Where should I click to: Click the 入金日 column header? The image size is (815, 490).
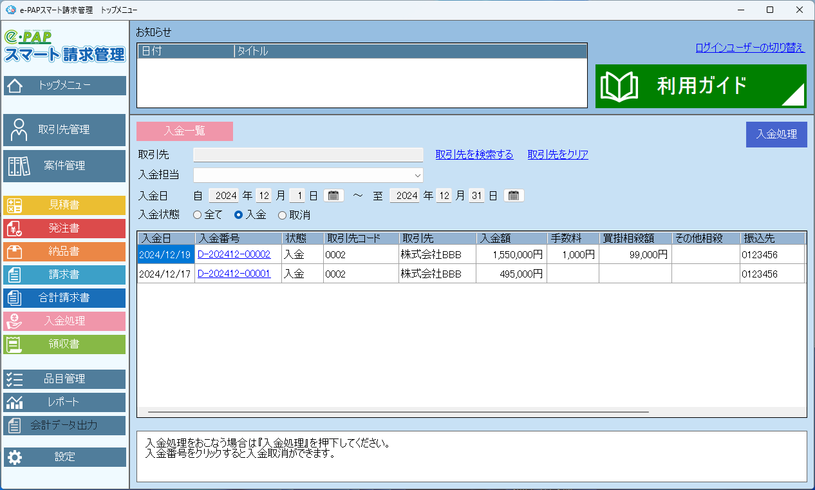click(166, 238)
